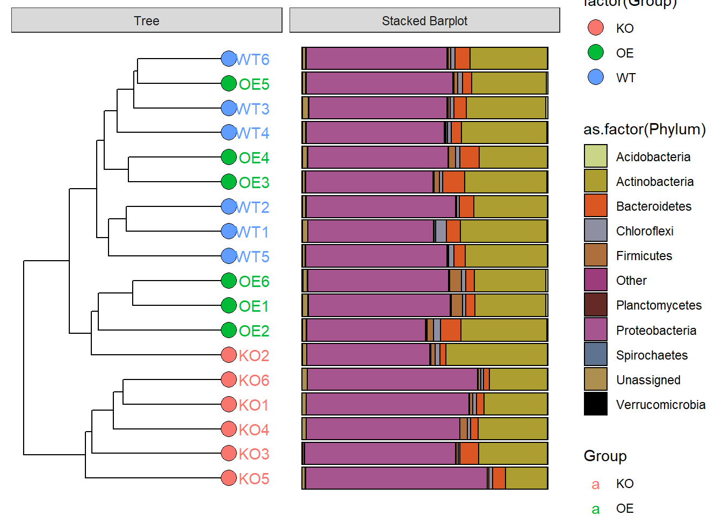The height and width of the screenshot is (516, 722).
Task: Click the blue WT1 node marker
Action: tap(228, 231)
